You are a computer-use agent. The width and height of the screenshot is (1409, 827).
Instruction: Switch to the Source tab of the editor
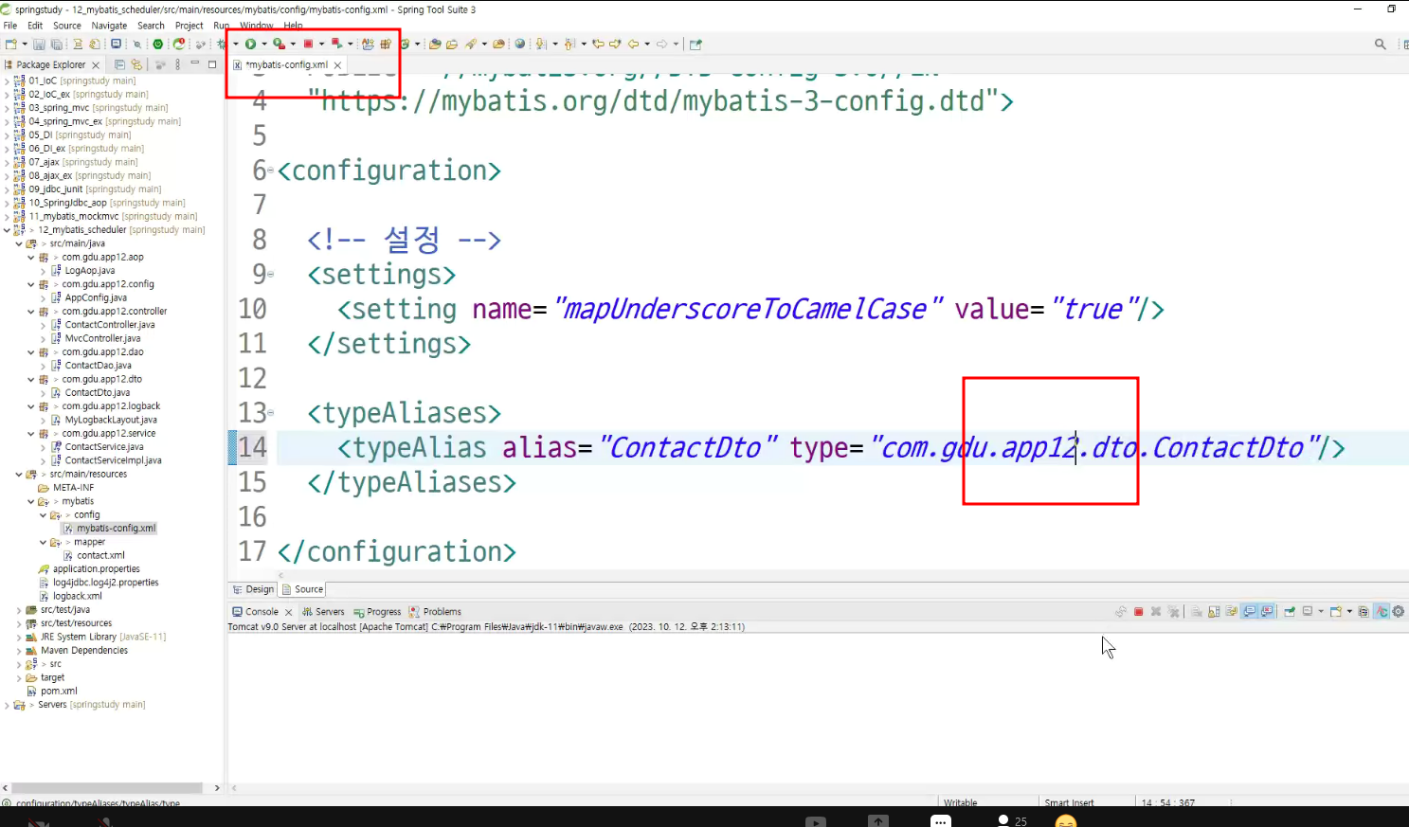(303, 589)
